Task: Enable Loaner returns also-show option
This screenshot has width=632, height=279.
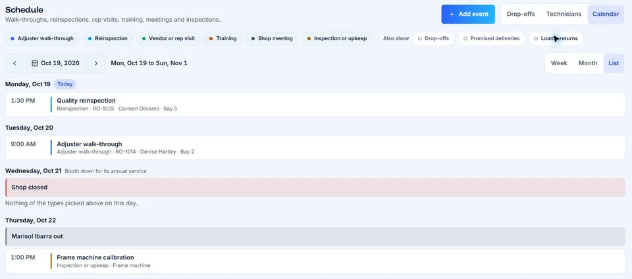Action: (556, 39)
